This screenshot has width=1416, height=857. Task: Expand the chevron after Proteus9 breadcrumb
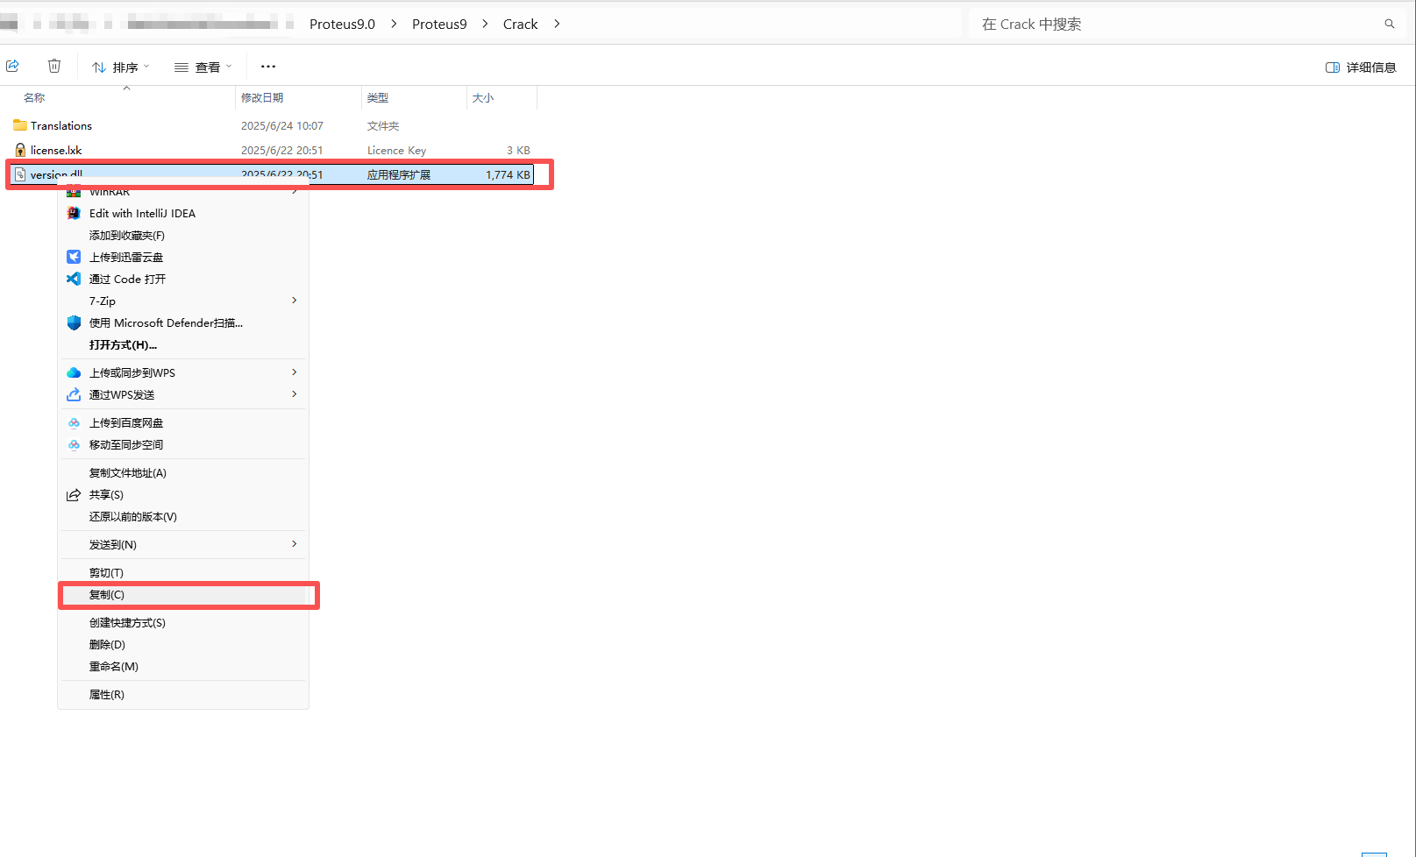(x=485, y=24)
